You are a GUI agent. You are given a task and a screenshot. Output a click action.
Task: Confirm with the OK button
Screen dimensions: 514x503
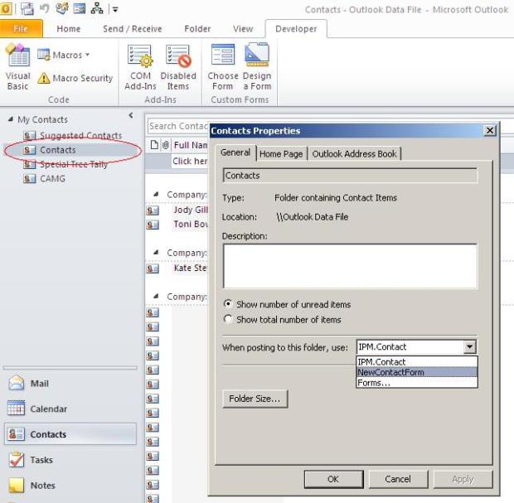tap(333, 479)
